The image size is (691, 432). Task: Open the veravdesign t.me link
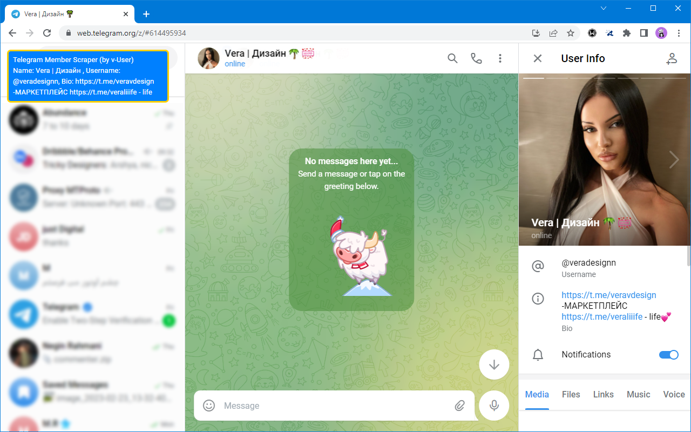tap(609, 295)
